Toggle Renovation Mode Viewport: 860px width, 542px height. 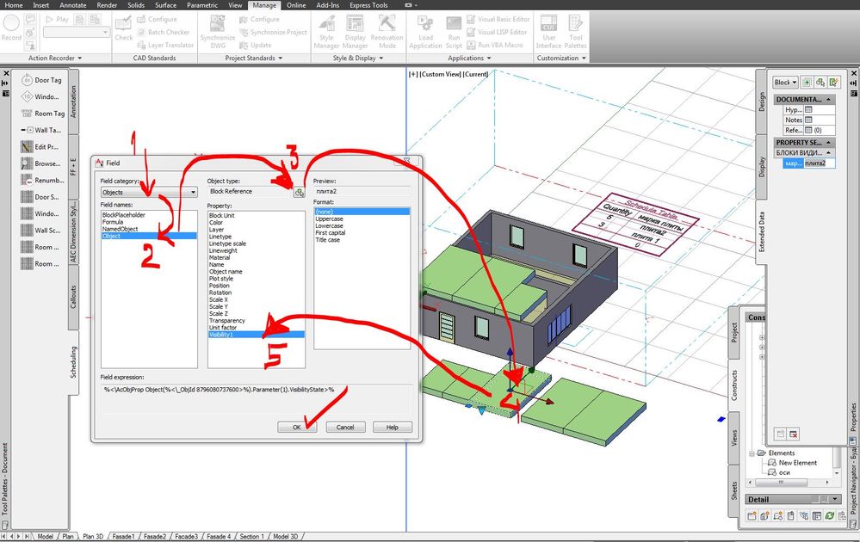(387, 32)
